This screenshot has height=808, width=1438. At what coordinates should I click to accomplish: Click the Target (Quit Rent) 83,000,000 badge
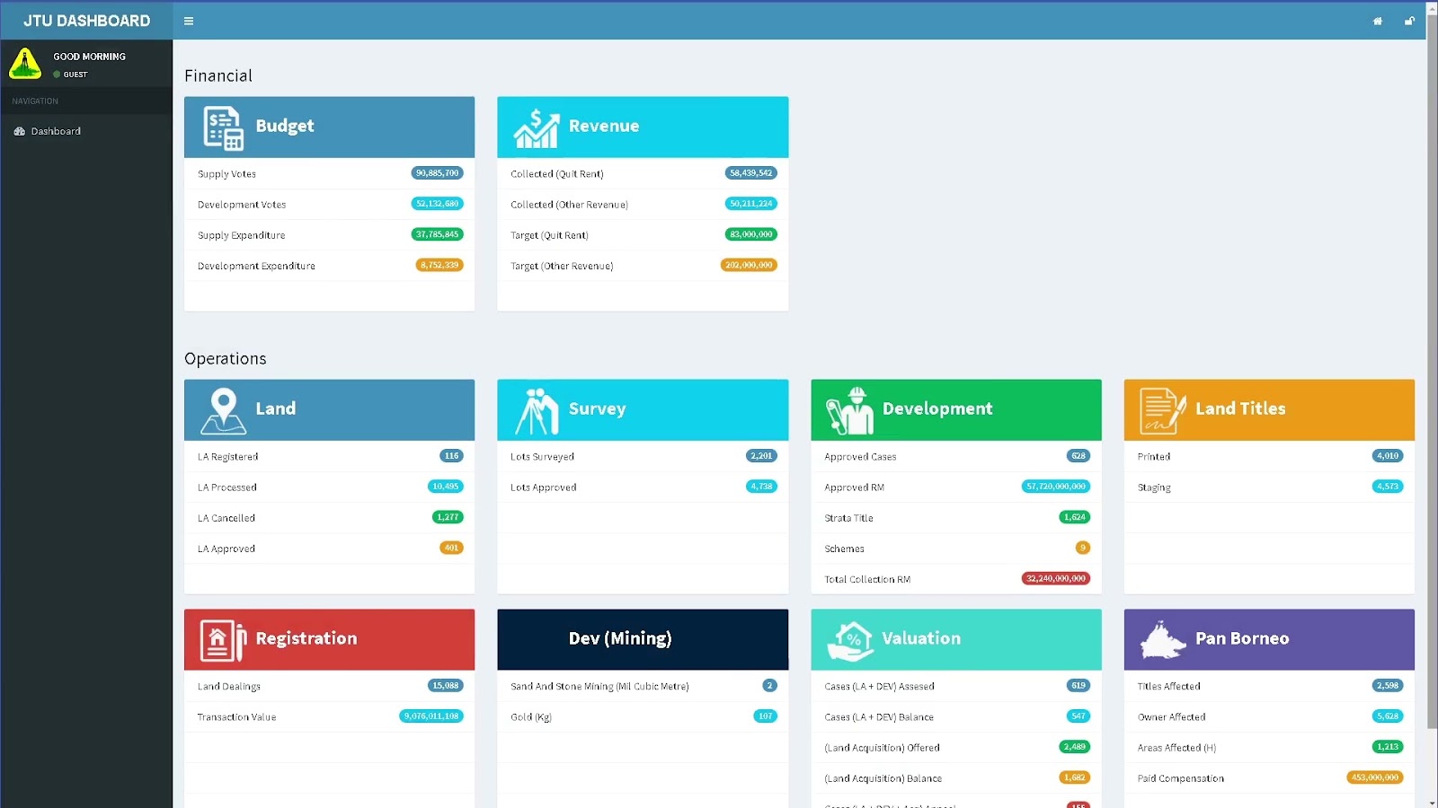[x=750, y=234]
